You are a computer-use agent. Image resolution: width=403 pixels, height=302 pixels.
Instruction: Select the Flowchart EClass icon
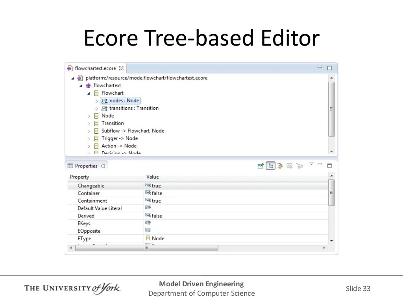96,93
